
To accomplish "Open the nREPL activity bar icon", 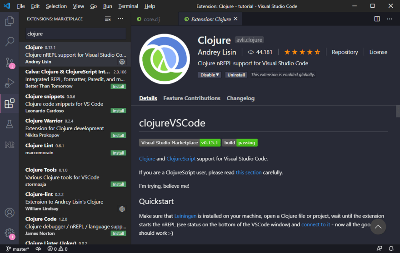I will pos(10,145).
